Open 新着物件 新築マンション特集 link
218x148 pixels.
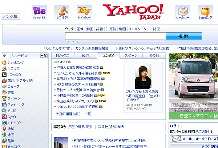pyautogui.click(x=110, y=140)
